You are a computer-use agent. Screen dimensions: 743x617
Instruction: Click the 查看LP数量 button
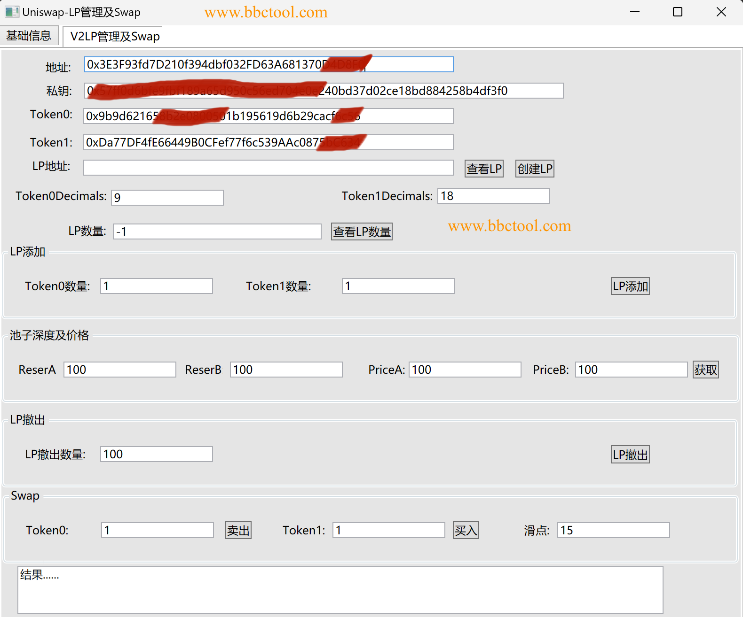click(362, 231)
